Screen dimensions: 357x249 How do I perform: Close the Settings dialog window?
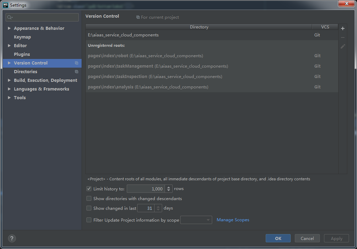tap(347, 3)
